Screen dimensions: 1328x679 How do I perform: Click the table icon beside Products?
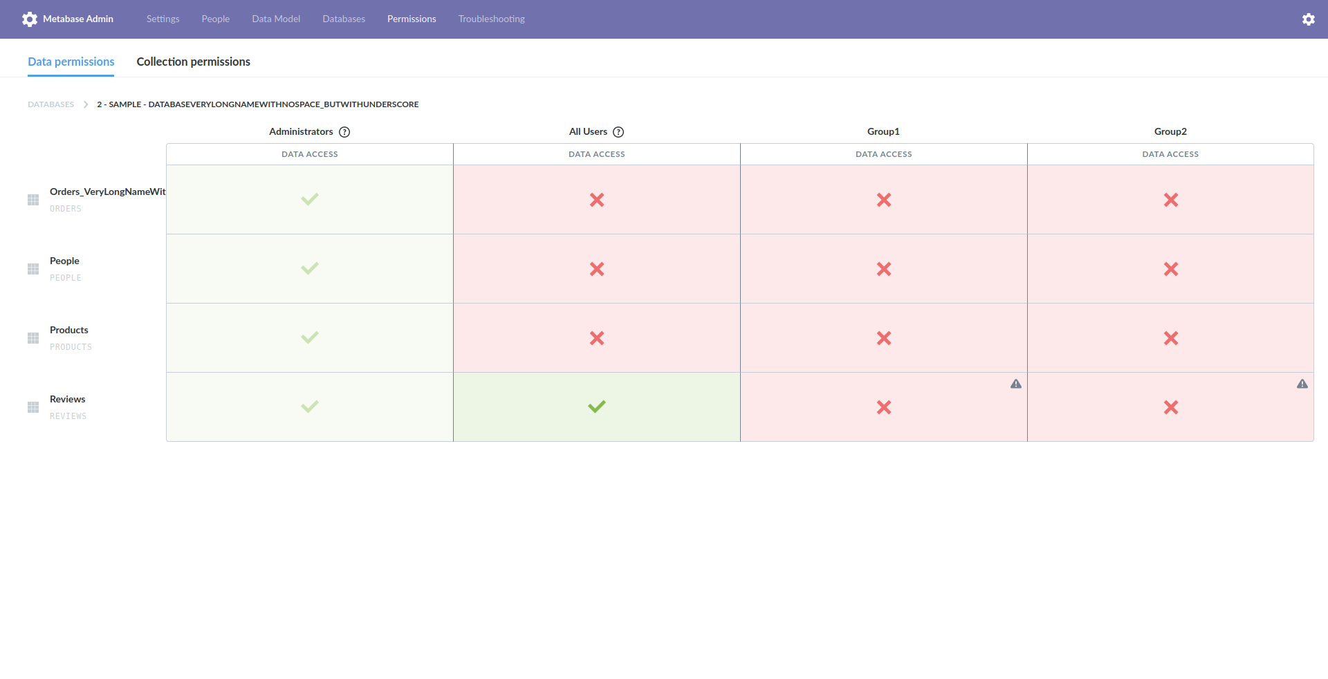[33, 337]
